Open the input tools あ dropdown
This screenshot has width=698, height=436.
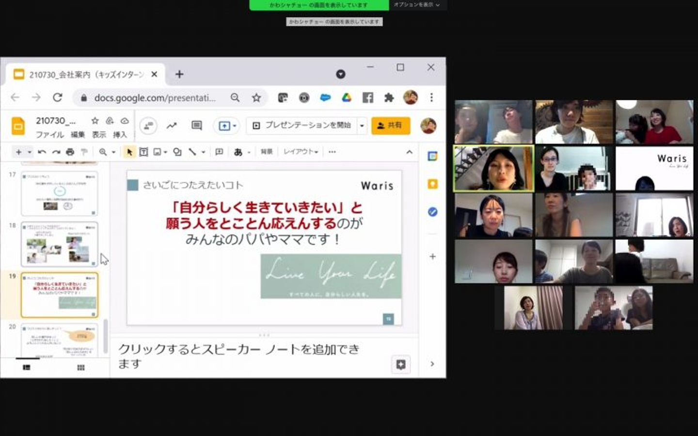[241, 152]
